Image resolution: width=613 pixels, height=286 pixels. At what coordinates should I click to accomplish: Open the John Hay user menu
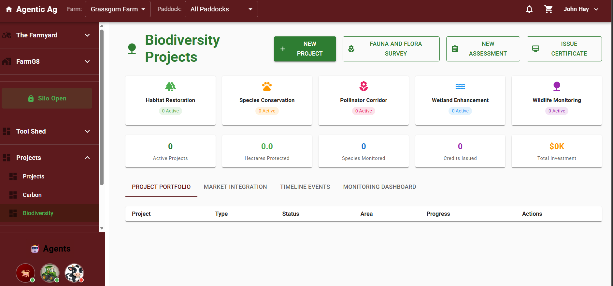pos(581,9)
